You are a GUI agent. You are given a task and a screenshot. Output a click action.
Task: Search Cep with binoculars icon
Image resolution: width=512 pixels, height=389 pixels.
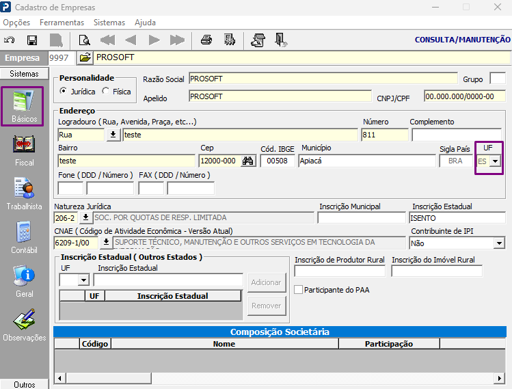pos(248,161)
